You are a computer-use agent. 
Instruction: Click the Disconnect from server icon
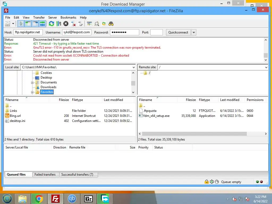pos(73,24)
